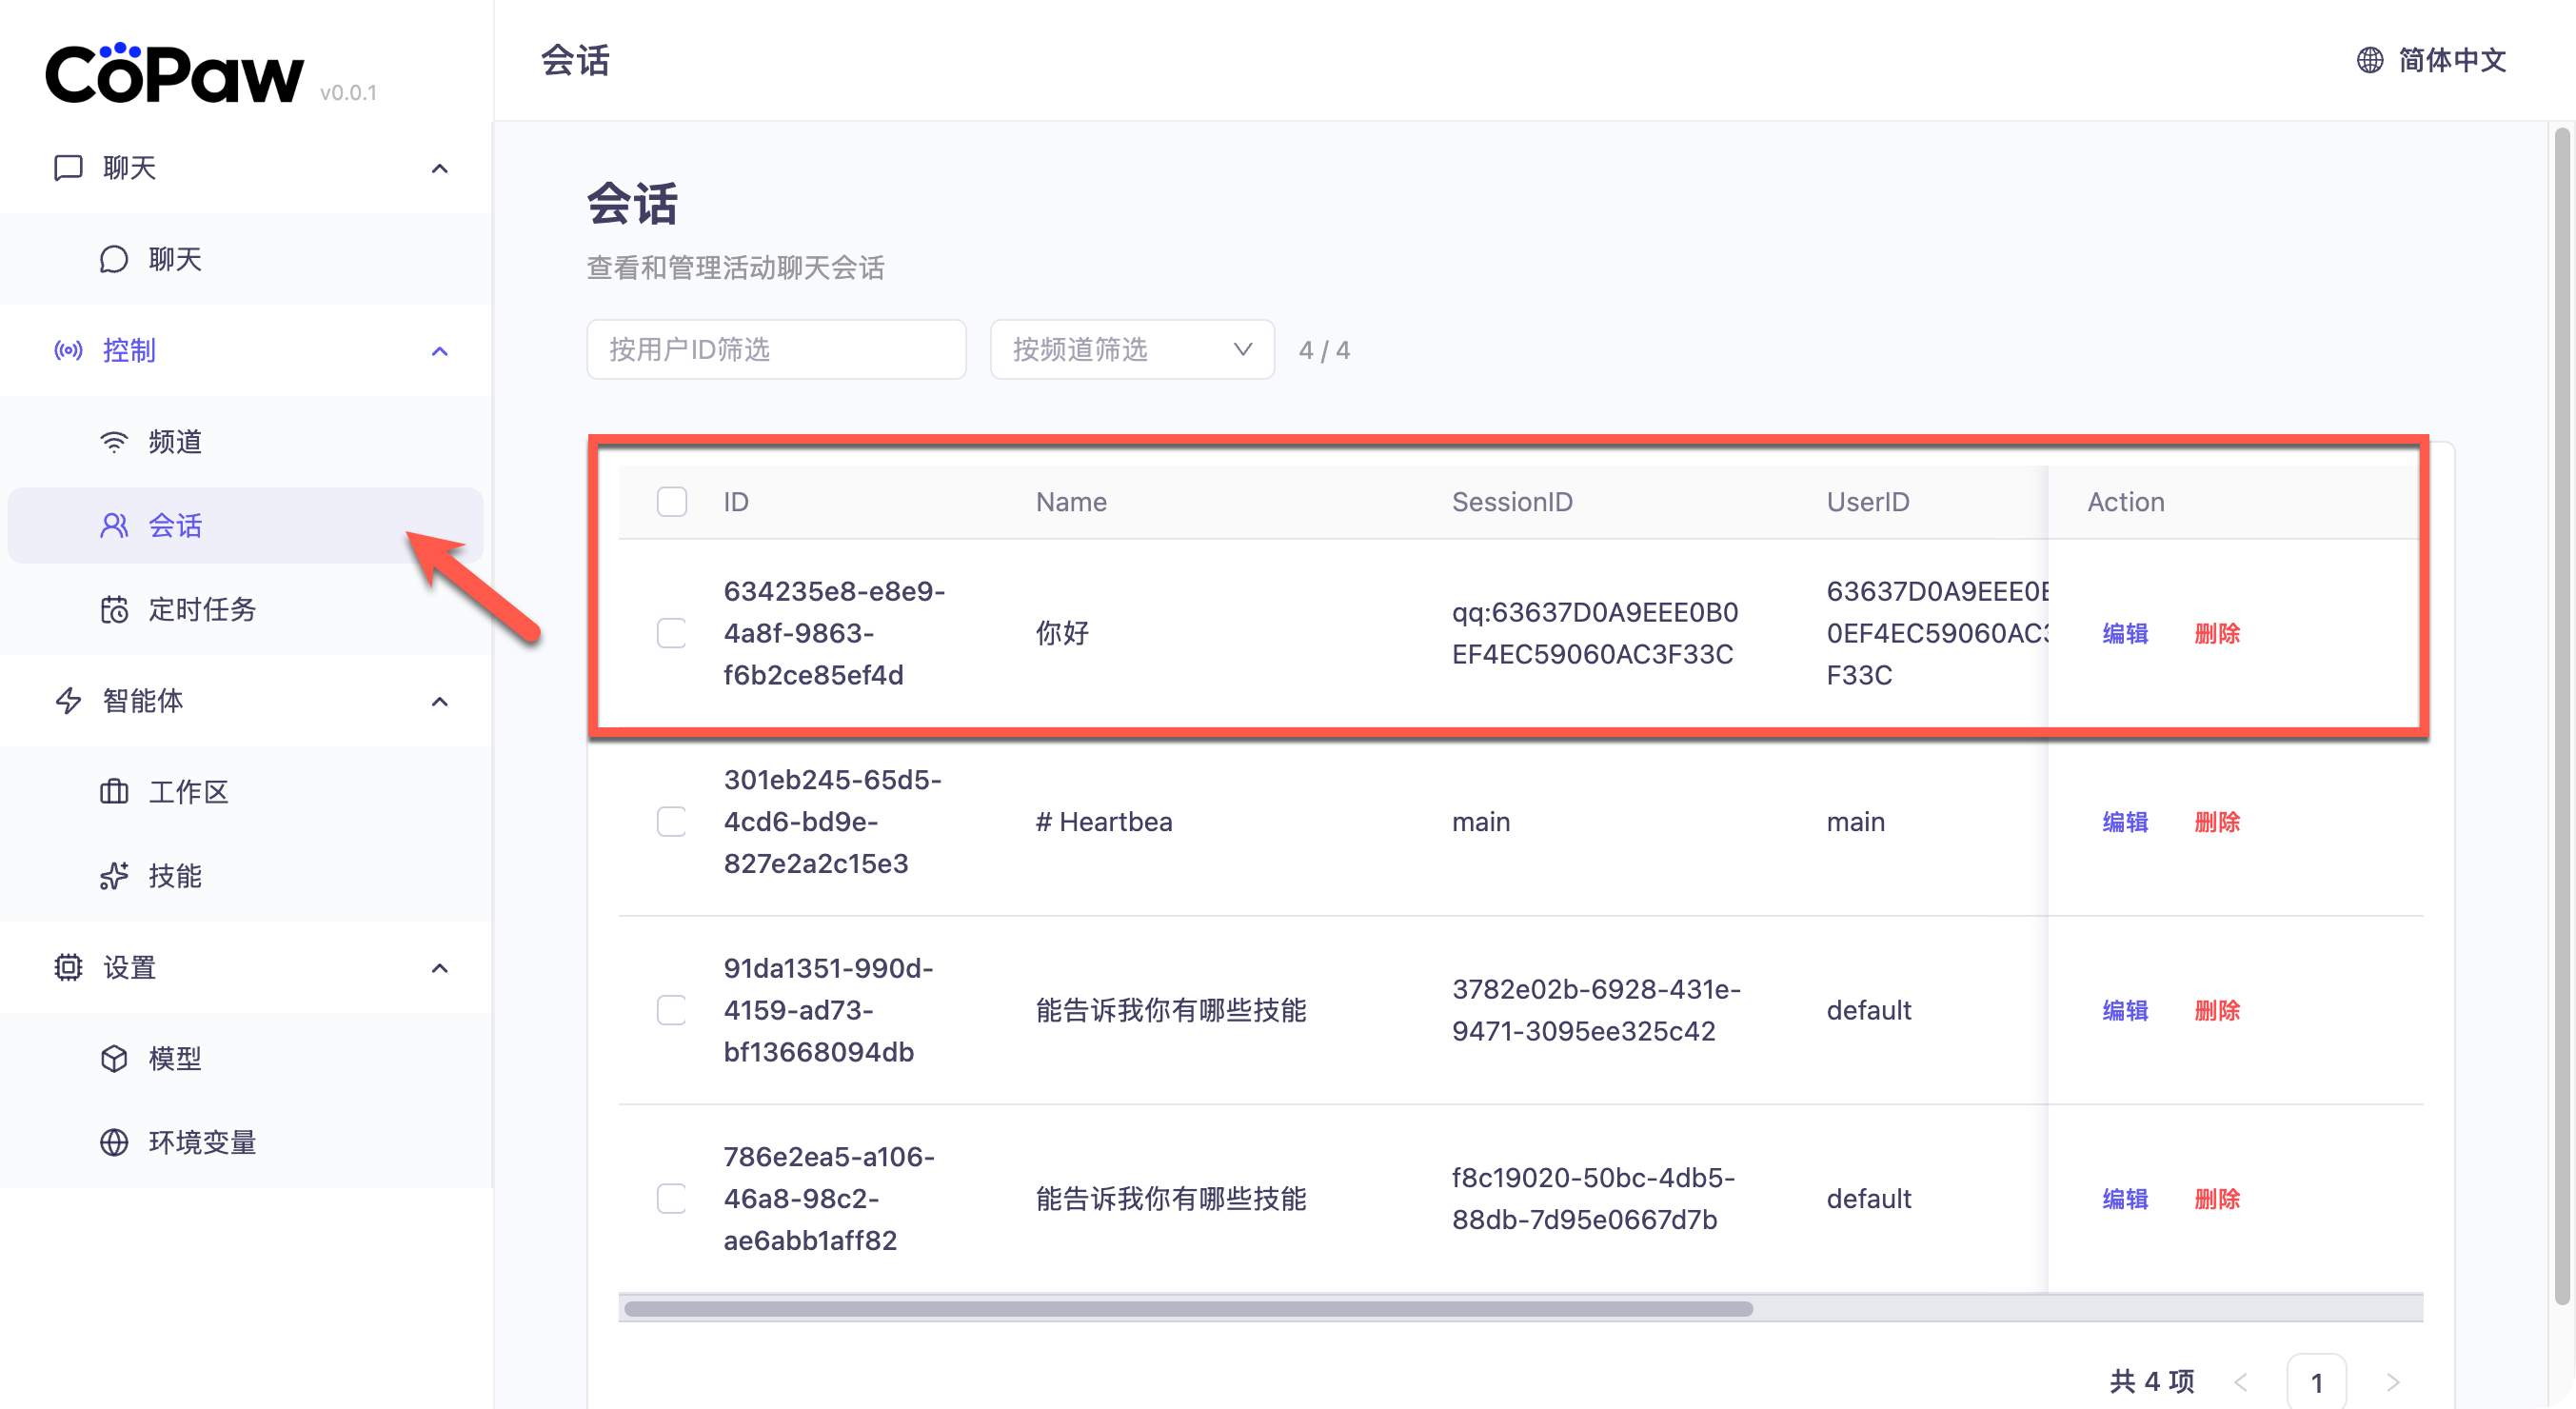Open Workspace via the briefcase icon
This screenshot has width=2576, height=1409.
(x=114, y=792)
